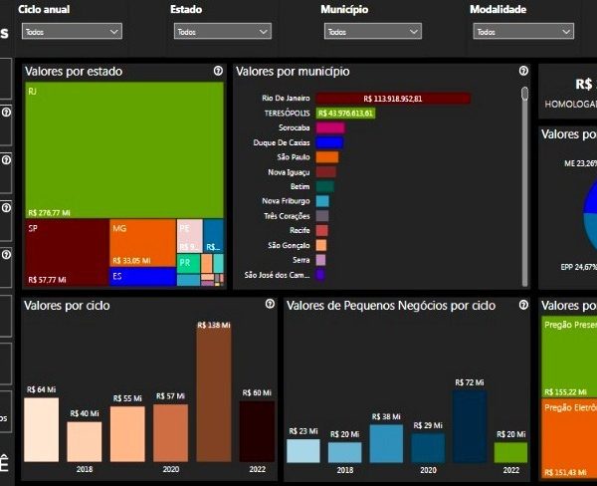Image resolution: width=597 pixels, height=486 pixels.
Task: Open the Município filter dropdown
Action: coord(372,32)
